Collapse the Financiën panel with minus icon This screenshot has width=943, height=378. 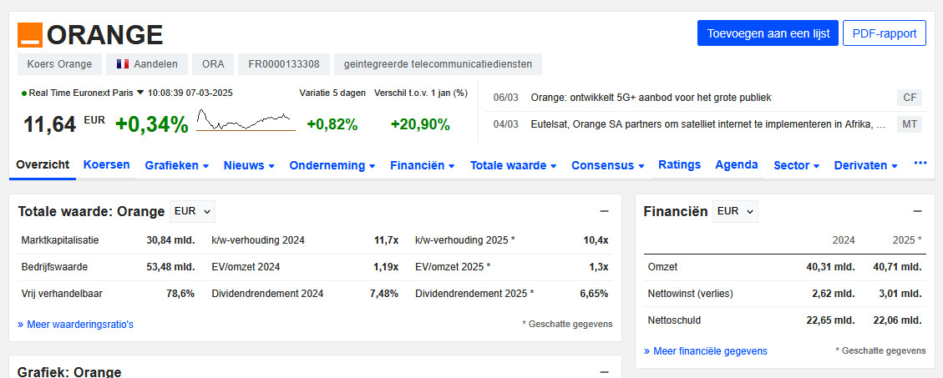tap(917, 212)
